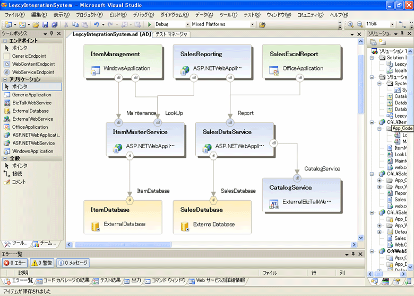The image size is (414, 296).
Task: Switch to 出力 output tab
Action: point(133,281)
